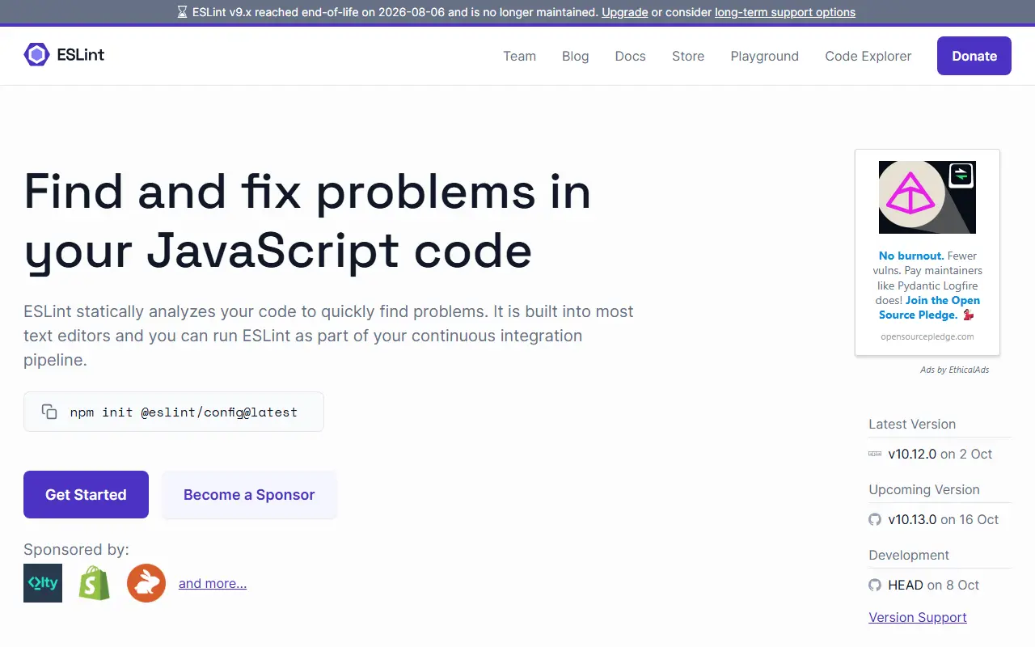Select the npm init @eslint/config@latest command text
Image resolution: width=1035 pixels, height=647 pixels.
(184, 412)
